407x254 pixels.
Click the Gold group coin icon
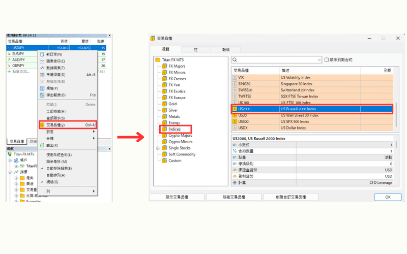(x=164, y=104)
